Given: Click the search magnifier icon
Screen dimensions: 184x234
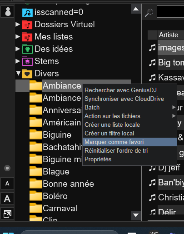Looking at the screenshot, I should pos(149,13).
